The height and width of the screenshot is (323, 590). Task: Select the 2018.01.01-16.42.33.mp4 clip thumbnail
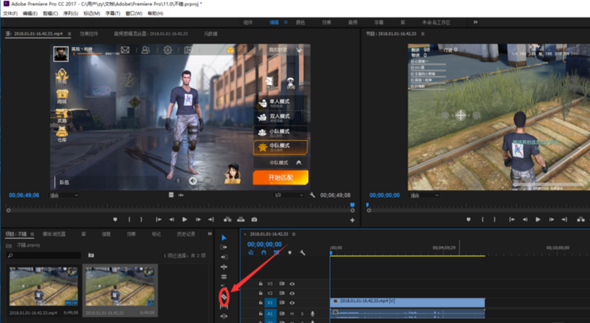(x=43, y=286)
